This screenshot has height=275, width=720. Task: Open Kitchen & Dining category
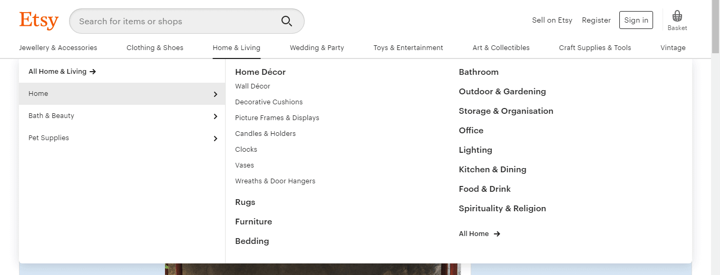[x=493, y=170]
